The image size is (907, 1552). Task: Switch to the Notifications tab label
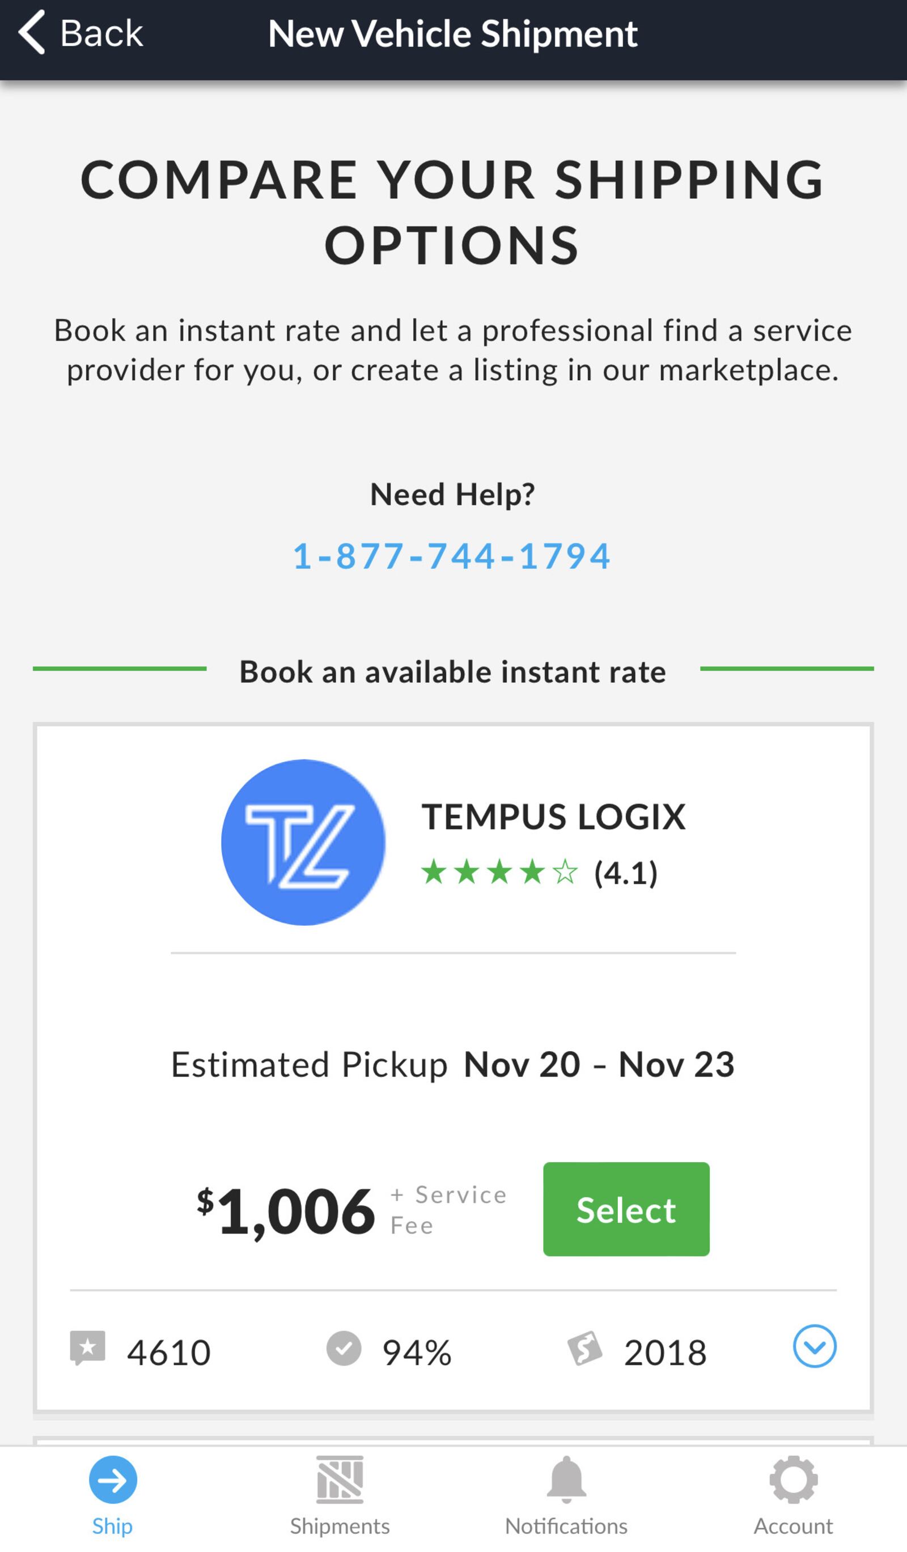(x=566, y=1526)
